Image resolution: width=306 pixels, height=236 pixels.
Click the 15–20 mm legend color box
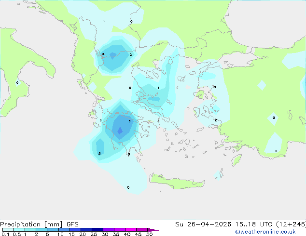75,230
